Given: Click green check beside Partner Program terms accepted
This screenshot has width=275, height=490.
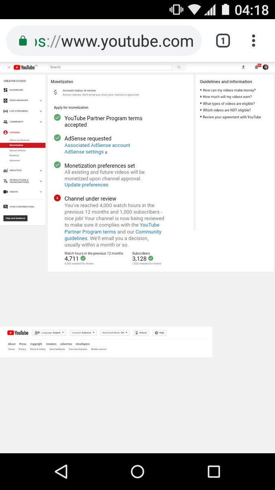Looking at the screenshot, I should [x=57, y=118].
